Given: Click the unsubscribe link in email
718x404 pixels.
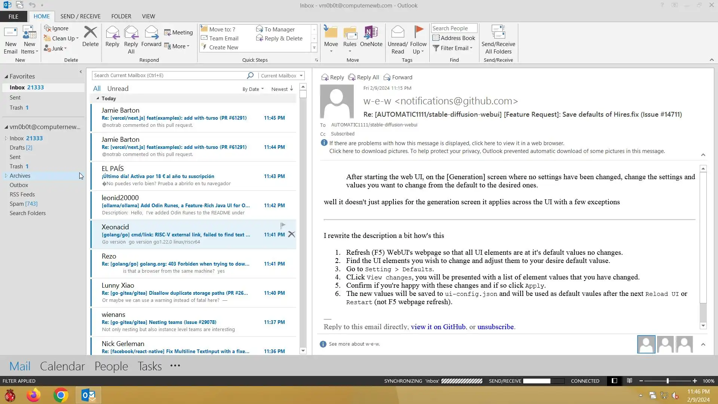Looking at the screenshot, I should point(495,327).
